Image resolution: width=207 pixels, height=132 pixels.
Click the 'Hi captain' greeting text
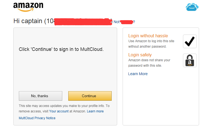coord(28,21)
